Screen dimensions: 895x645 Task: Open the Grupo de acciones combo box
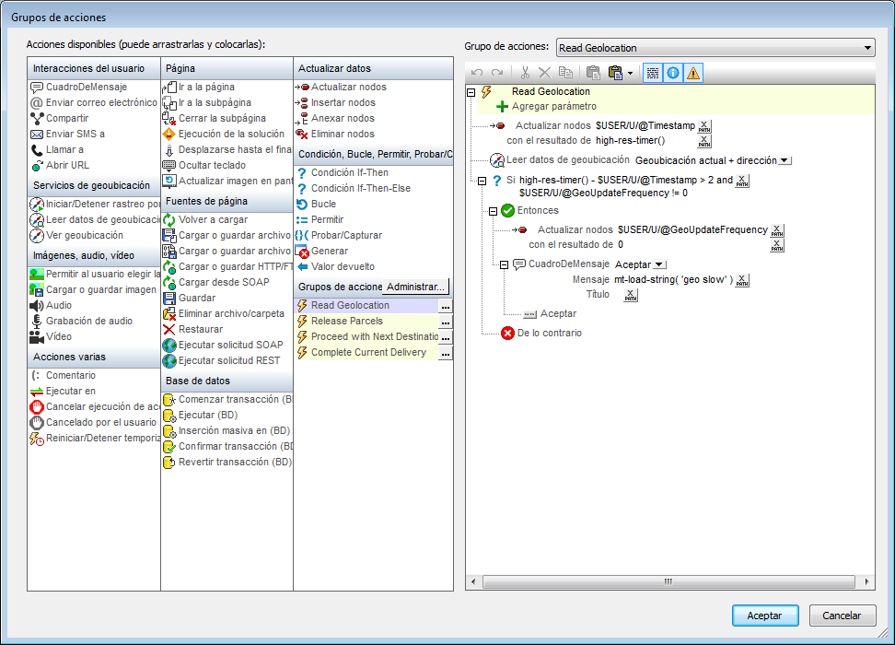coord(715,48)
